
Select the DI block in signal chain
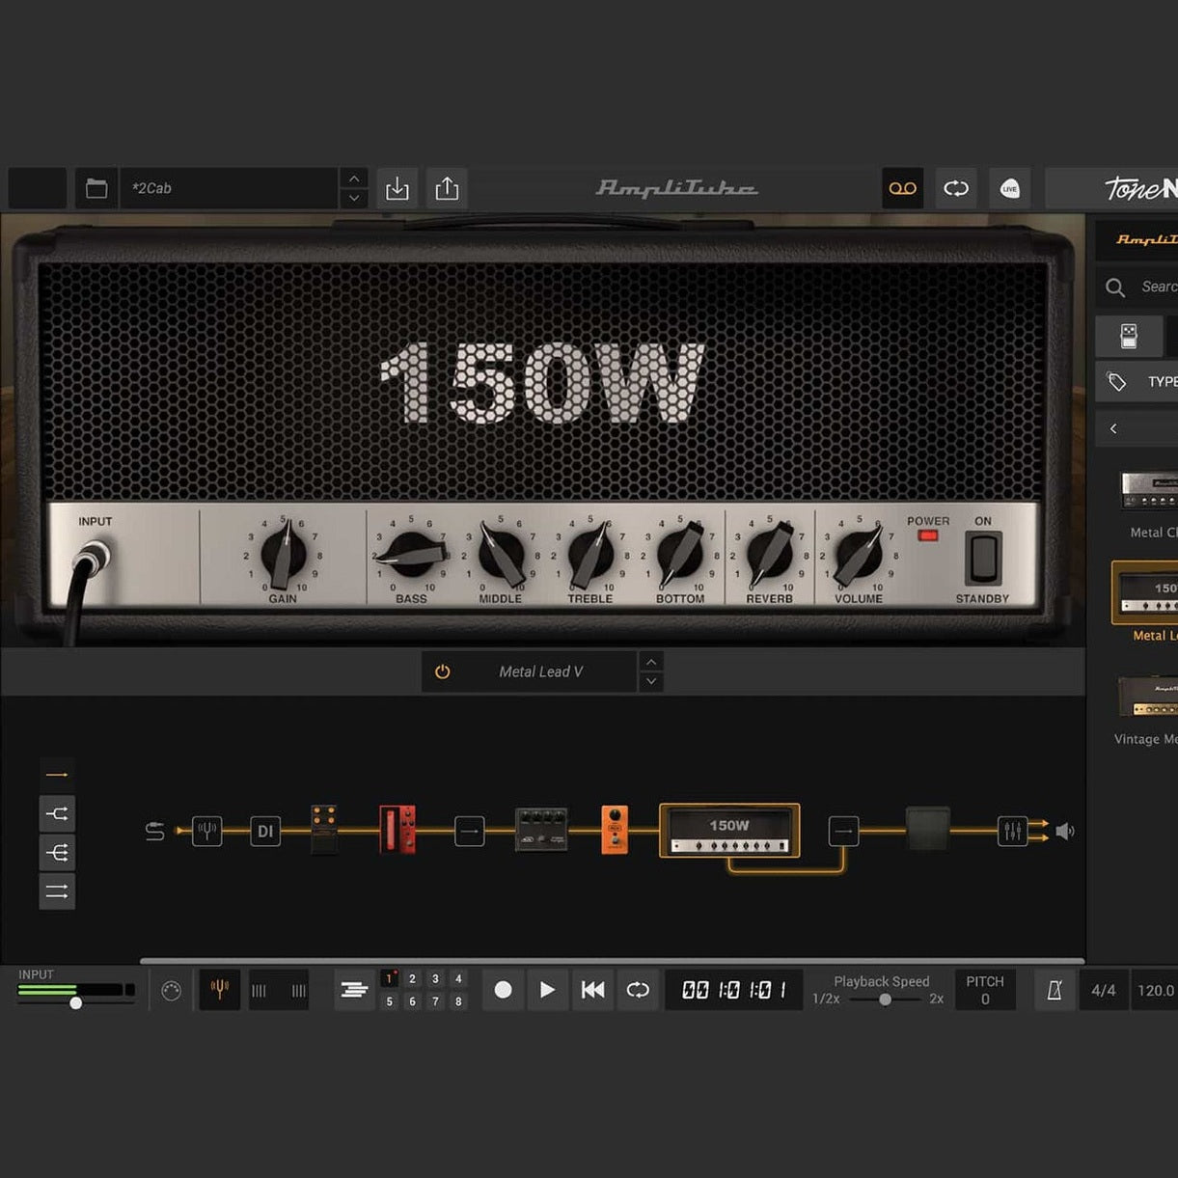pyautogui.click(x=265, y=831)
